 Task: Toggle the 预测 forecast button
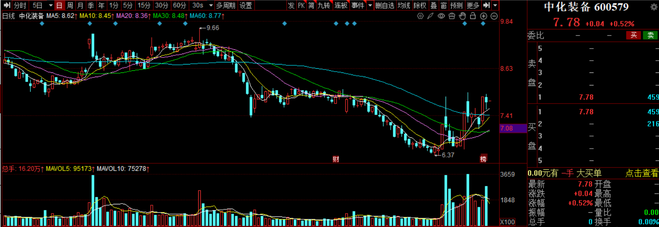pos(457,5)
